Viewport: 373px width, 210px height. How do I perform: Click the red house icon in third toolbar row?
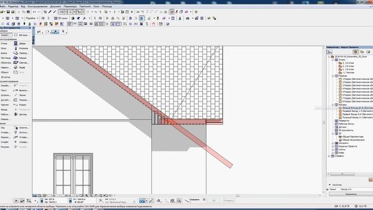153,24
